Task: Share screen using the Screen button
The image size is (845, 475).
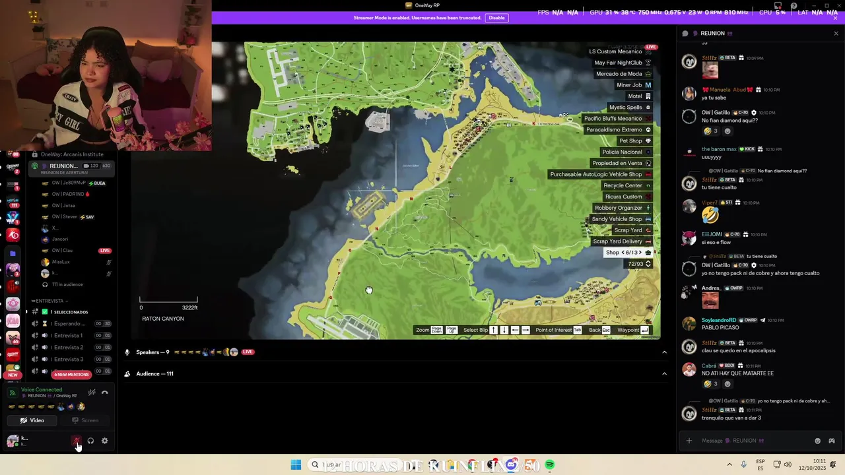Action: tap(85, 420)
